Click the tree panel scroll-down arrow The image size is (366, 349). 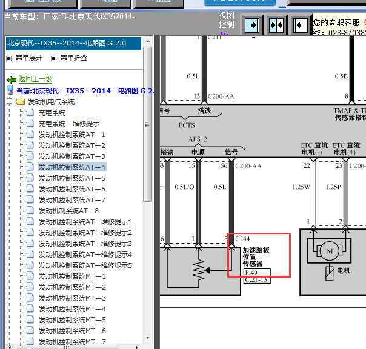148,338
